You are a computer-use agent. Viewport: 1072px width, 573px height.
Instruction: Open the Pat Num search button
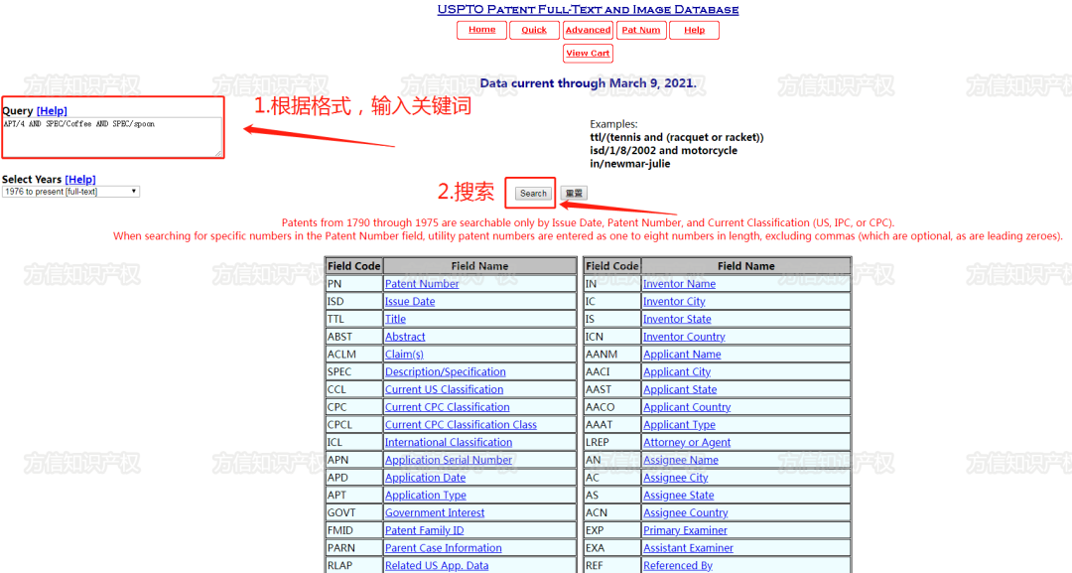(641, 30)
